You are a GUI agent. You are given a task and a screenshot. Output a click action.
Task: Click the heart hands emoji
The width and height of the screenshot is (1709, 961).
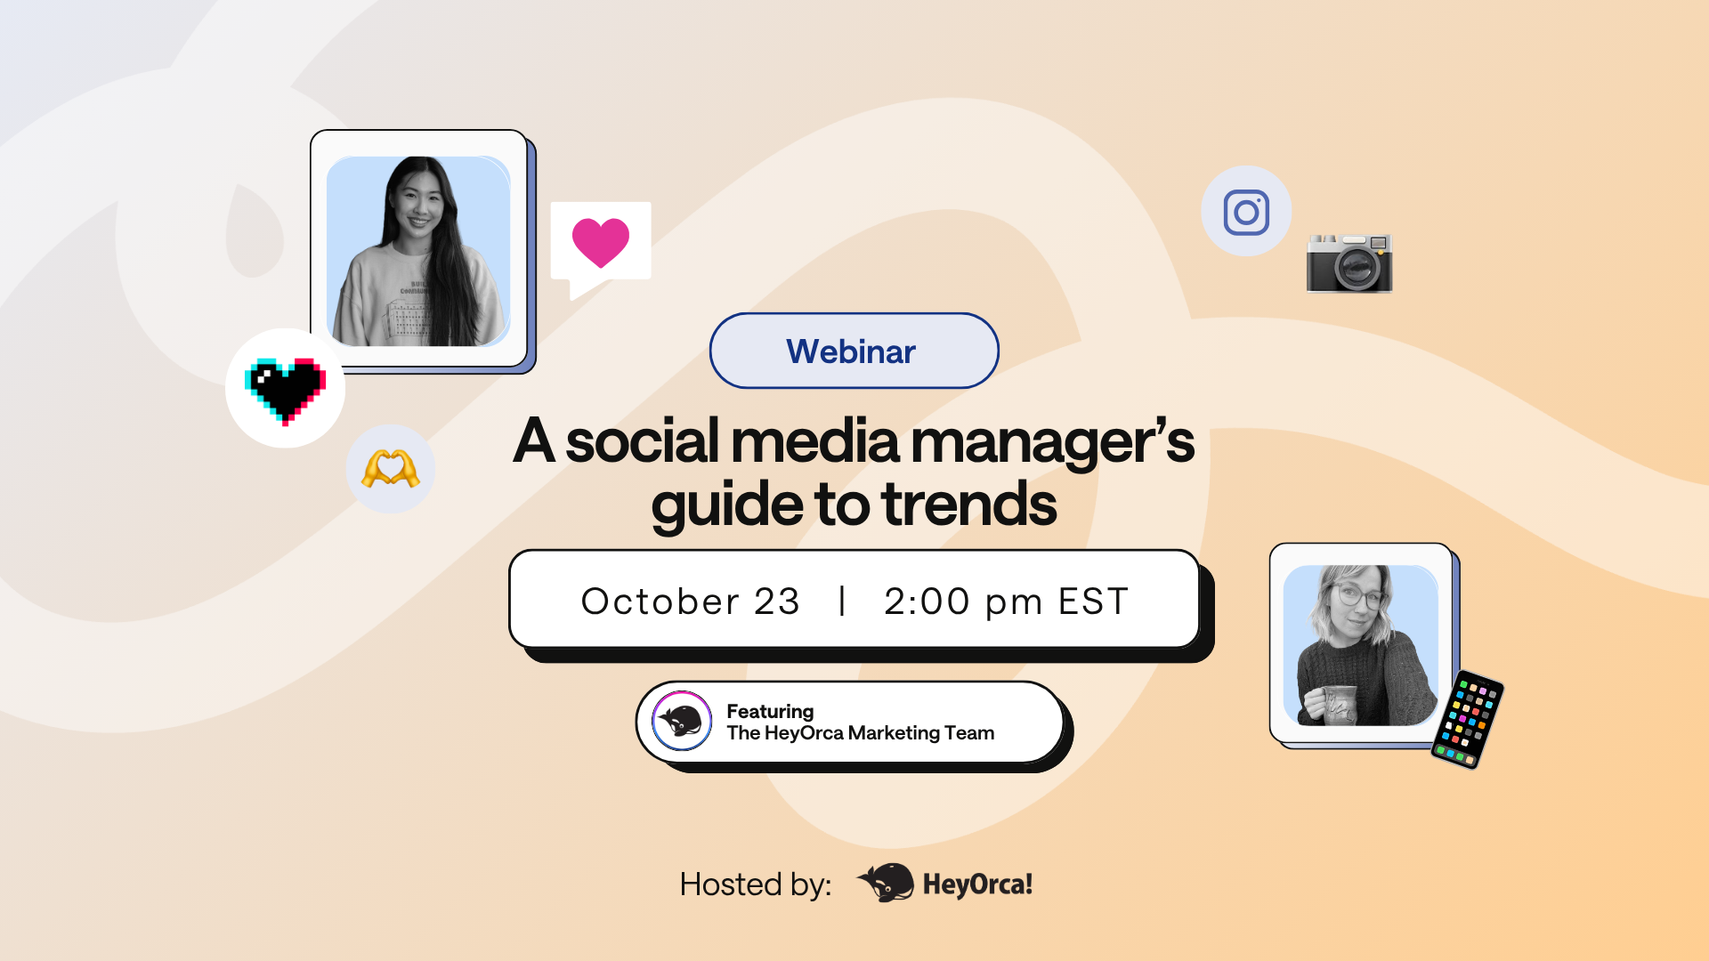pos(390,468)
